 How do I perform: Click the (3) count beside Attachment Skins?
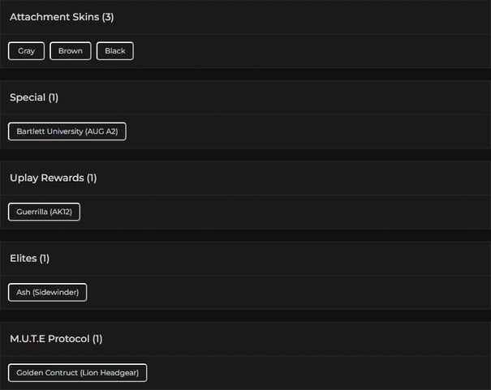(108, 17)
